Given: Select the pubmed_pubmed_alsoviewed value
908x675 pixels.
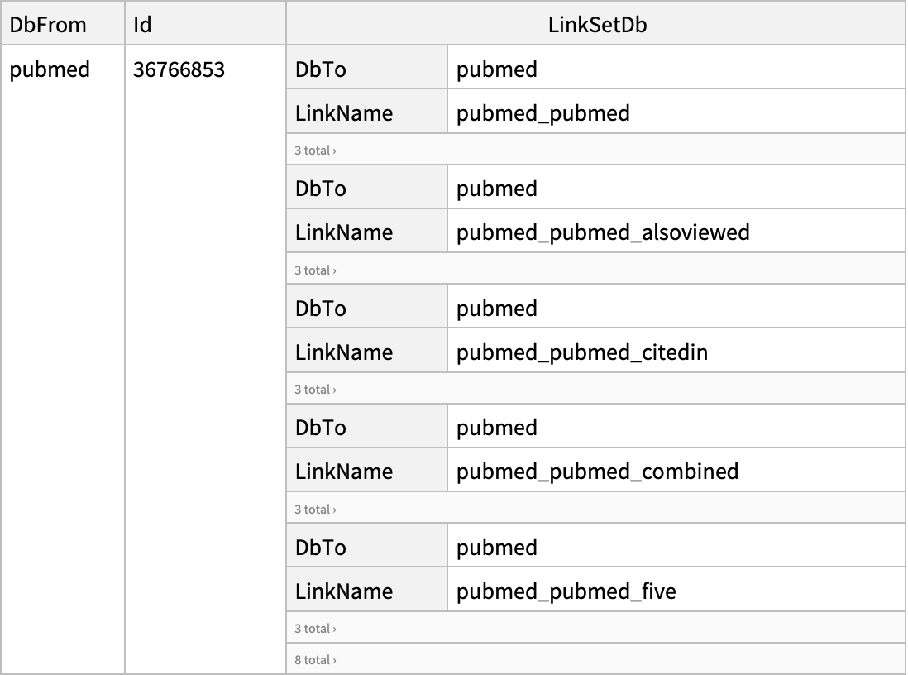Looking at the screenshot, I should (603, 232).
